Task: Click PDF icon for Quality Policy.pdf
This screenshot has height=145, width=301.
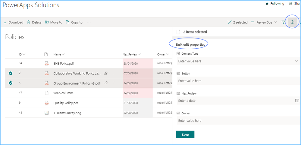Action: pyautogui.click(x=46, y=103)
